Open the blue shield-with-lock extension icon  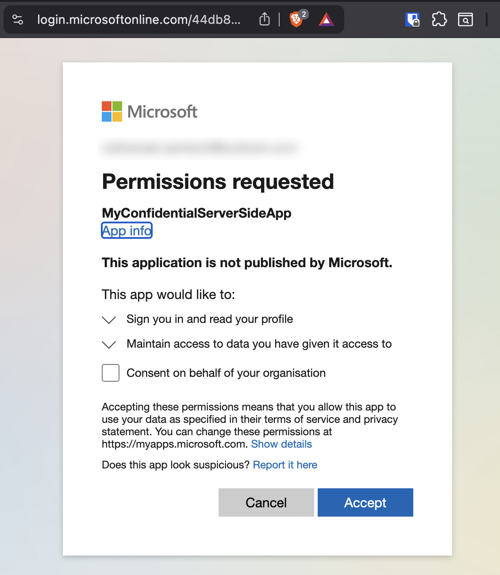412,19
